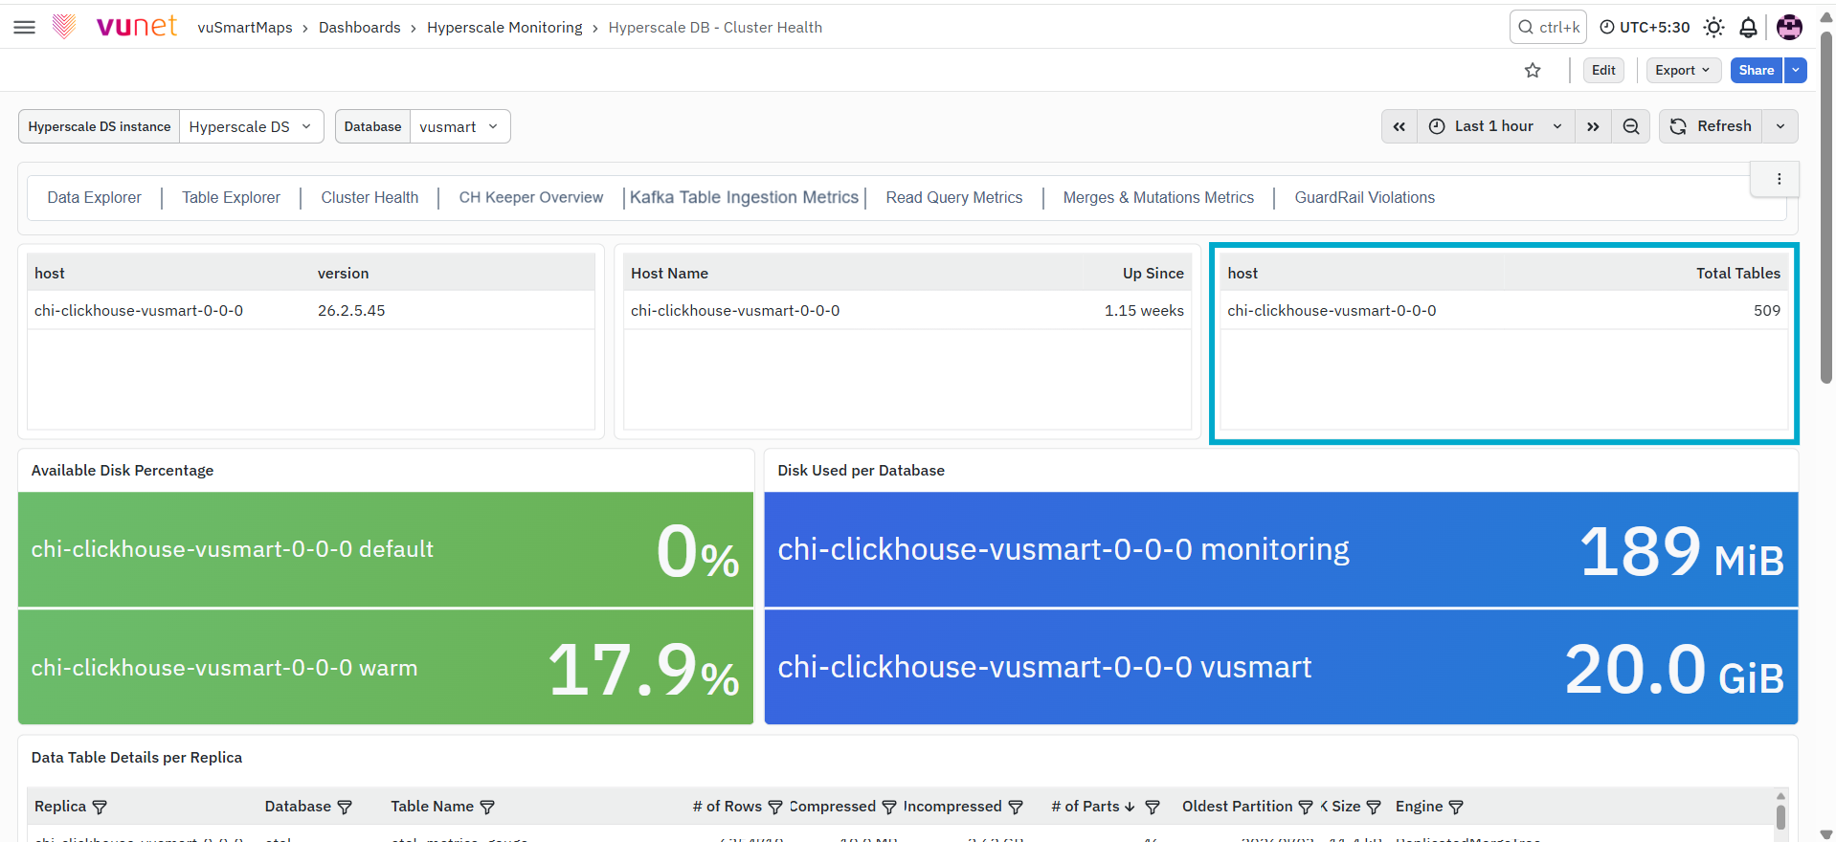The image size is (1836, 842).
Task: Click the replica table scrollbar thumb
Action: coord(1780,817)
